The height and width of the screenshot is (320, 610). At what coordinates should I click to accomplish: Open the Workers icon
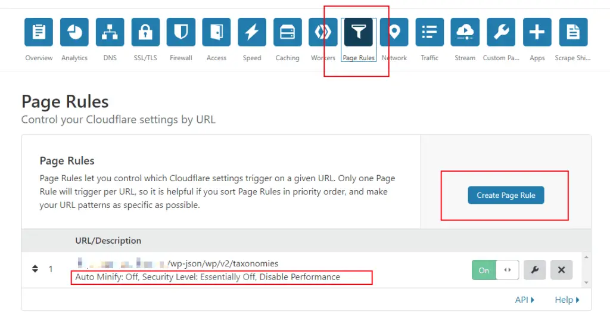pyautogui.click(x=323, y=32)
